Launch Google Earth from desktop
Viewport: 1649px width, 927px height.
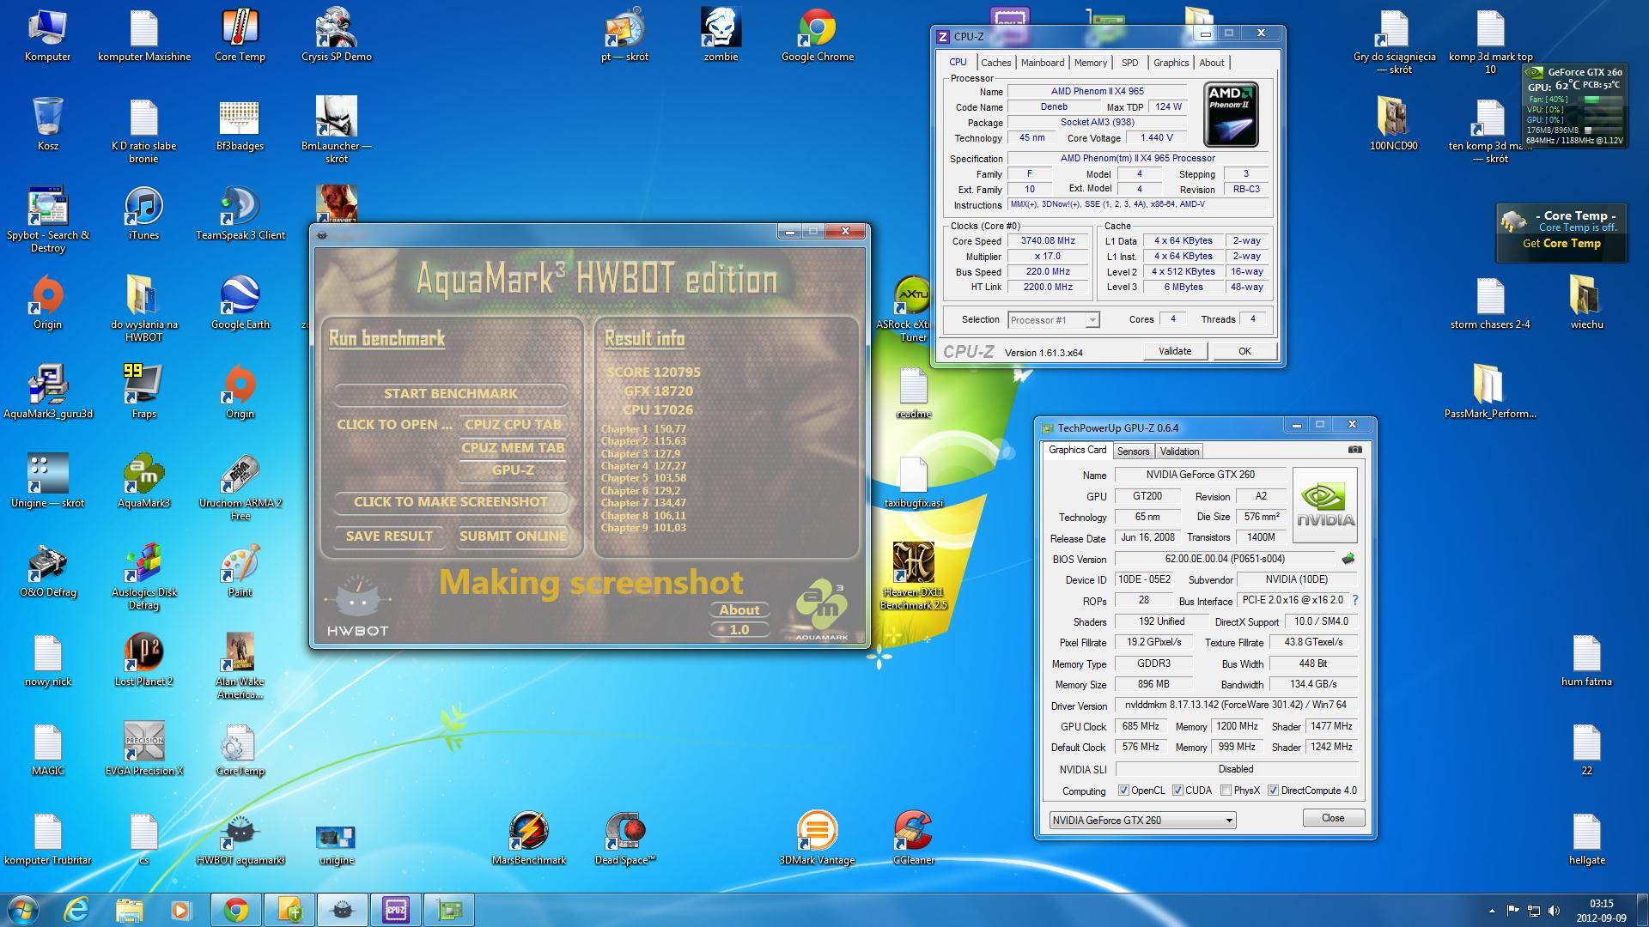pyautogui.click(x=240, y=302)
